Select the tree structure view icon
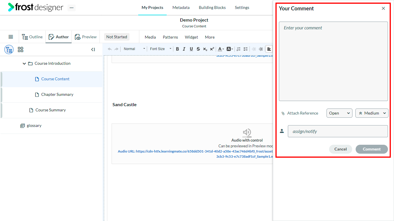Image resolution: width=394 pixels, height=221 pixels. click(x=9, y=49)
